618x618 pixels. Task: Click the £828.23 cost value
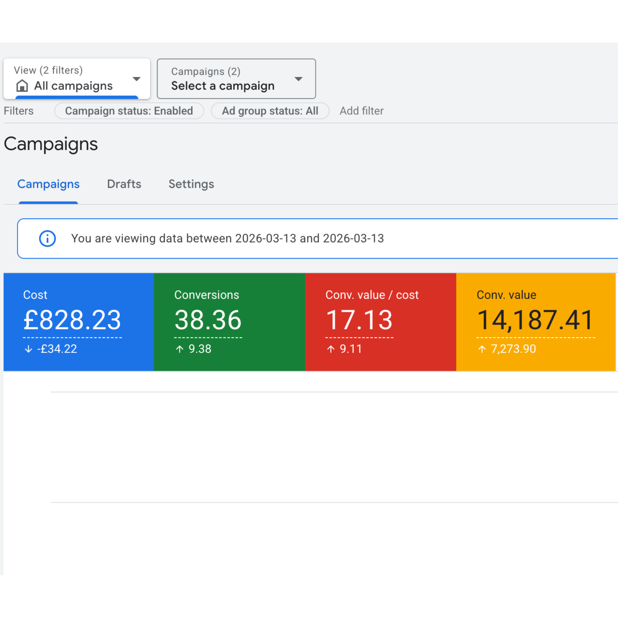pyautogui.click(x=72, y=320)
